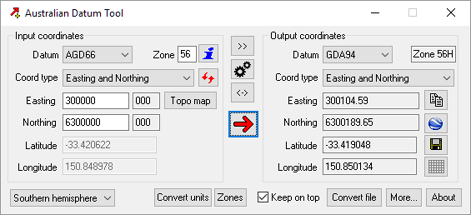
Task: Click the red swap arrows beside Coord type
Action: 208,78
